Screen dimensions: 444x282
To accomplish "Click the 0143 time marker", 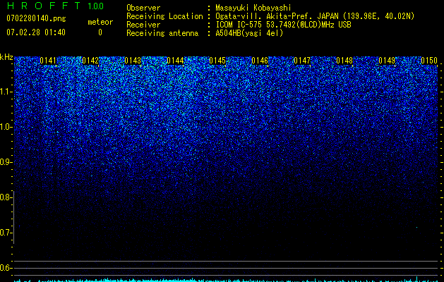I will (133, 61).
